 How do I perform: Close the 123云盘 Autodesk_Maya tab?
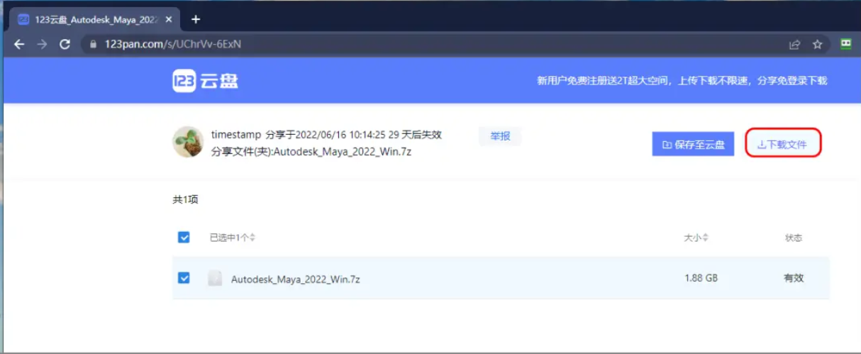tap(168, 19)
